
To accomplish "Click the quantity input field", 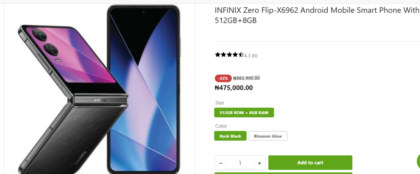I will (x=240, y=163).
